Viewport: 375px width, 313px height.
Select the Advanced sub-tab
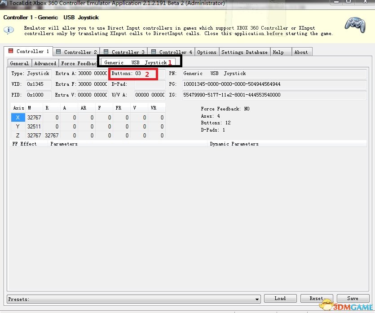(x=45, y=63)
